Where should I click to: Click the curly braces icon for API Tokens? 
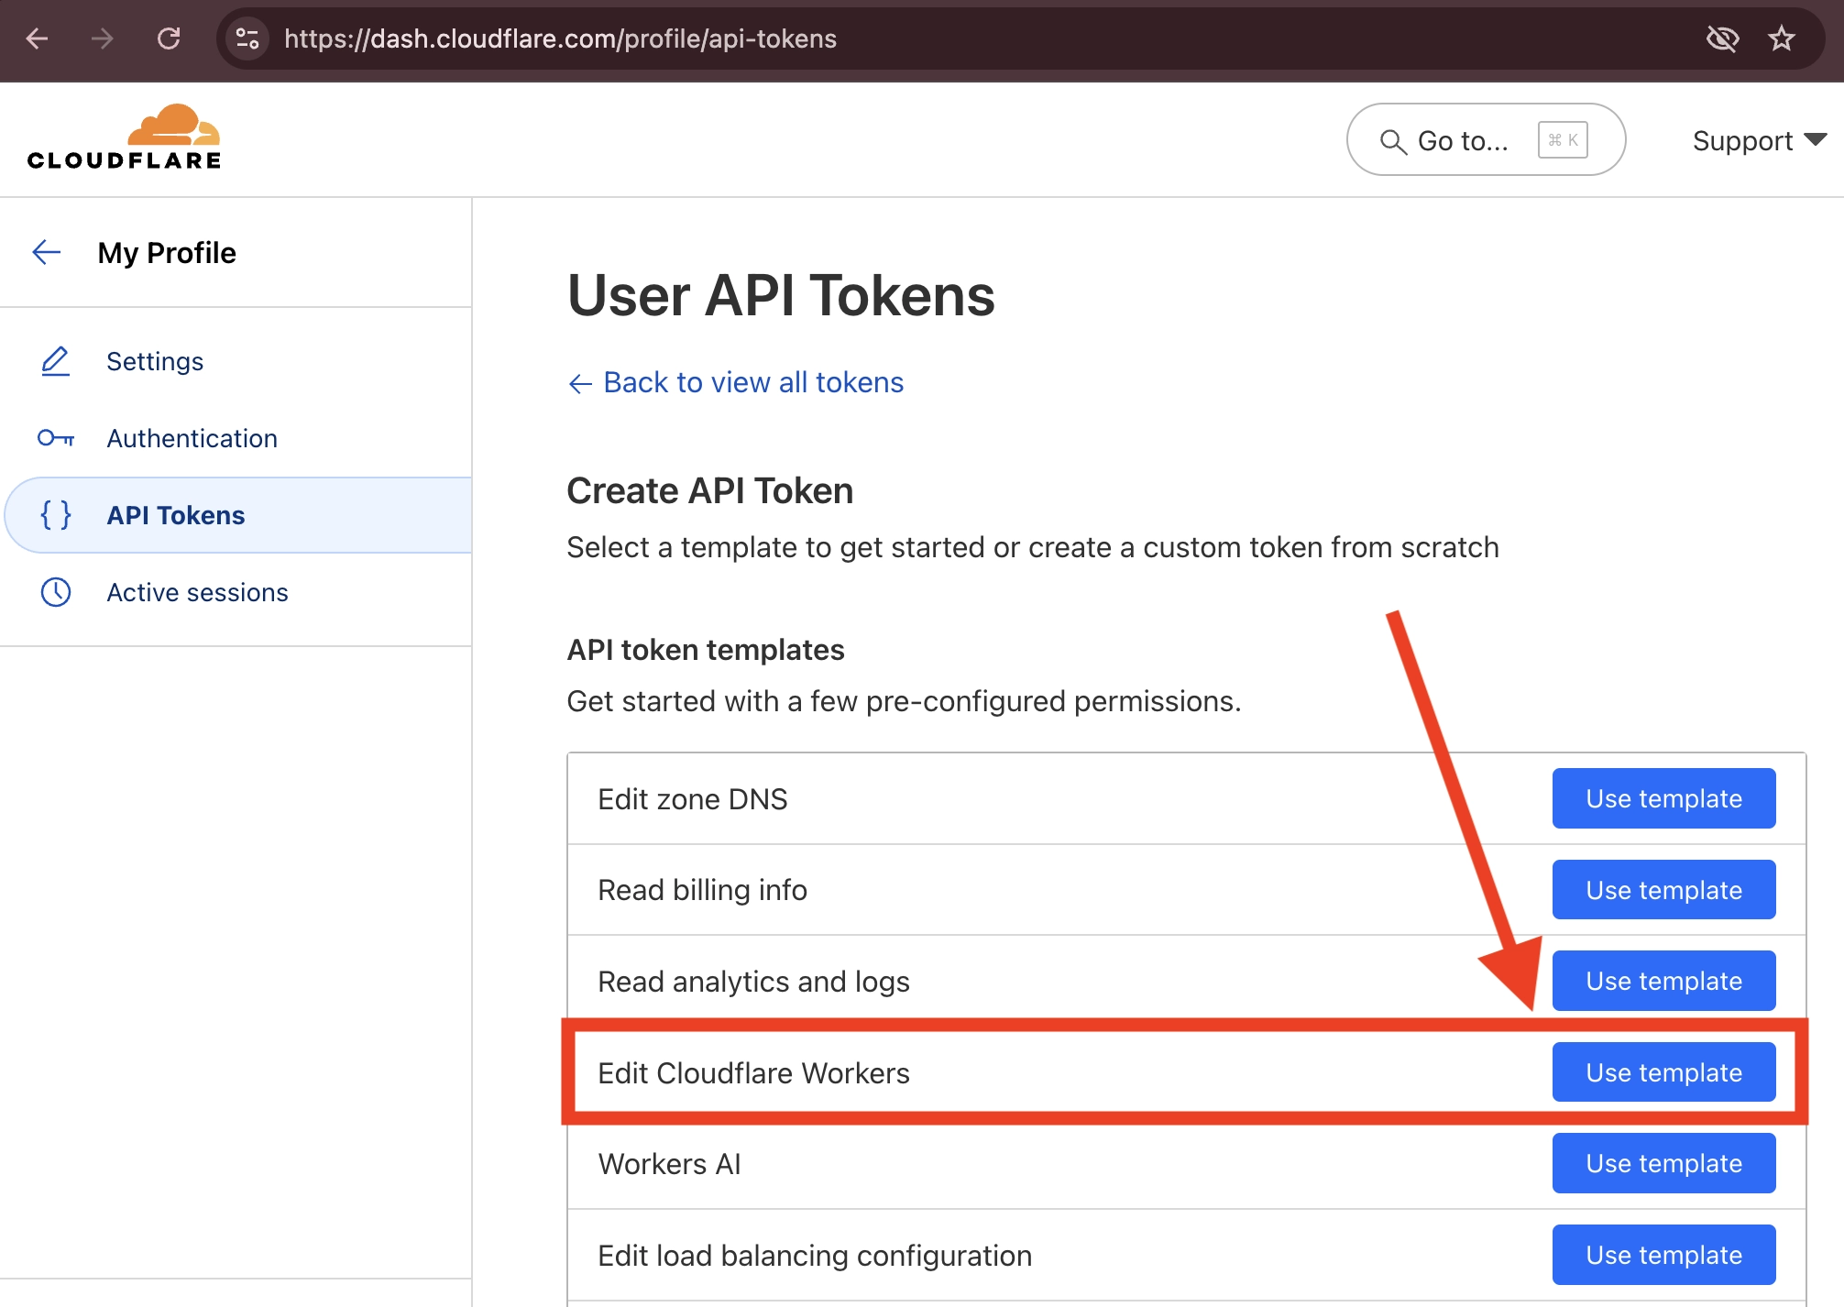tap(56, 515)
